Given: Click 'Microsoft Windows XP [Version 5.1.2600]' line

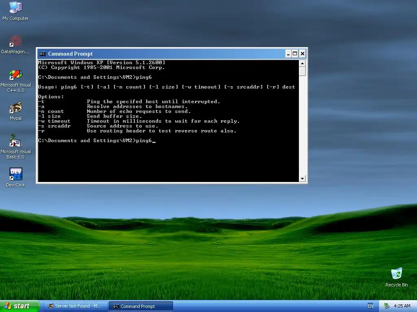Looking at the screenshot, I should [101, 63].
